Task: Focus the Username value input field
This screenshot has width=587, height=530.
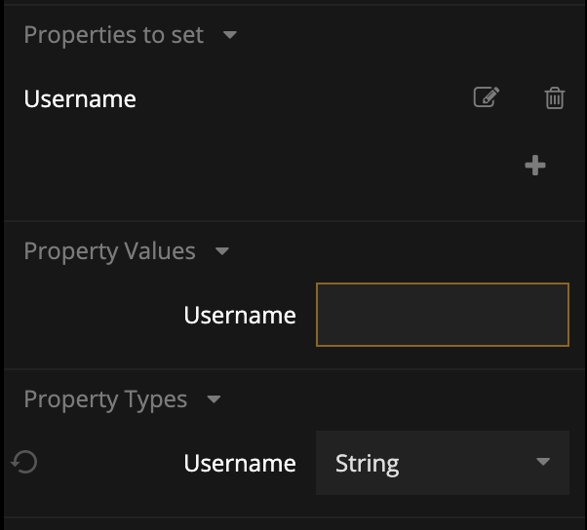Action: [442, 315]
